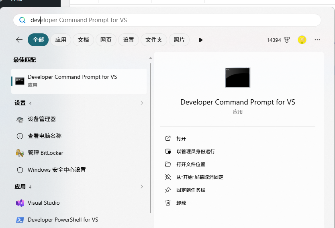
Task: Click the 最佳匹配 heading
Action: pyautogui.click(x=25, y=60)
